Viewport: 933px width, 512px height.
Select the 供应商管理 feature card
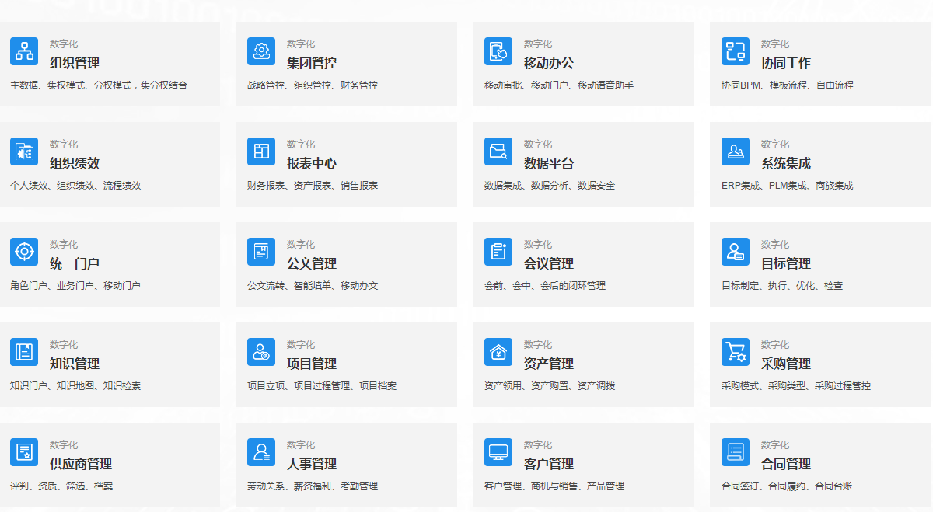pyautogui.click(x=110, y=465)
